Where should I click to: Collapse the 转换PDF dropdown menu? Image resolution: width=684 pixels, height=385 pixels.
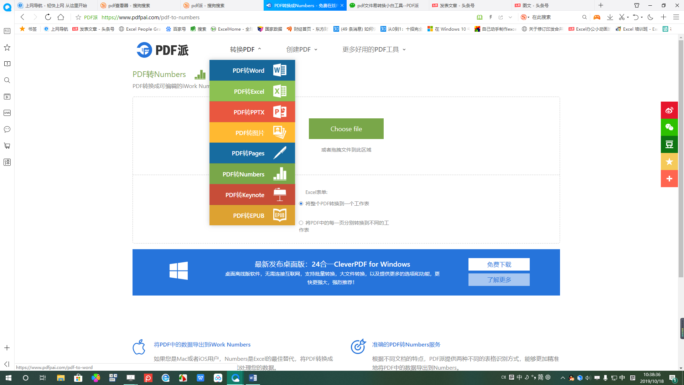tap(245, 49)
